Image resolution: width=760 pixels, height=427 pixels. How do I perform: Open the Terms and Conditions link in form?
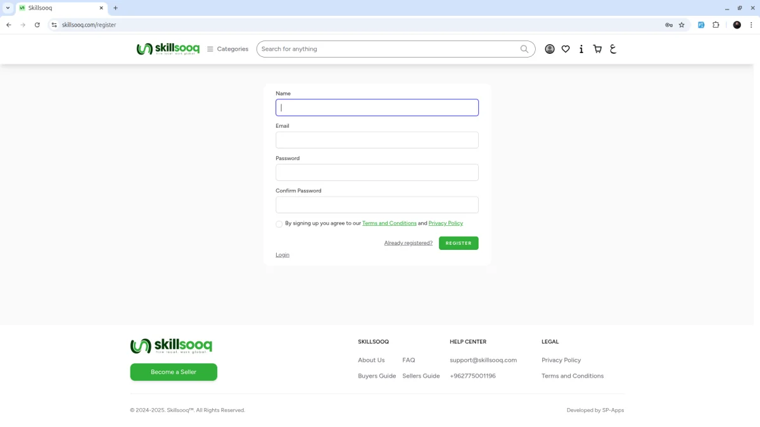[389, 223]
